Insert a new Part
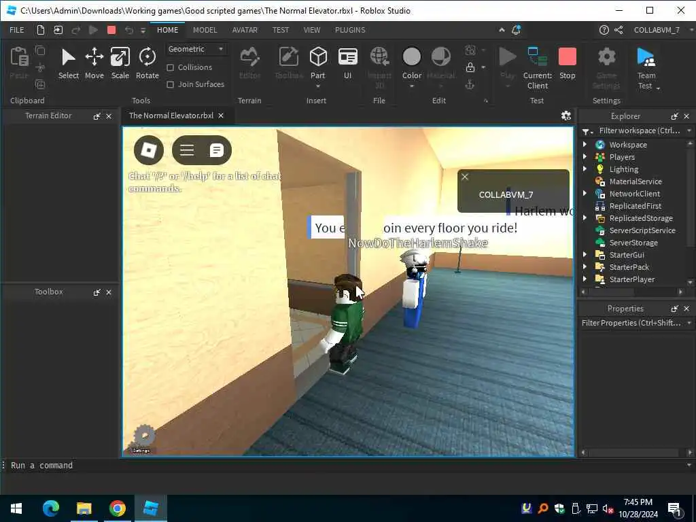Viewport: 696px width, 522px height. (x=318, y=62)
